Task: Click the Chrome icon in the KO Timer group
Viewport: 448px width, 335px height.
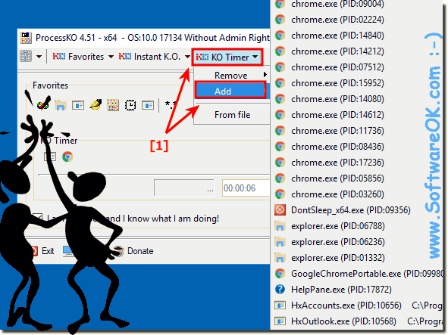Action: [x=67, y=157]
